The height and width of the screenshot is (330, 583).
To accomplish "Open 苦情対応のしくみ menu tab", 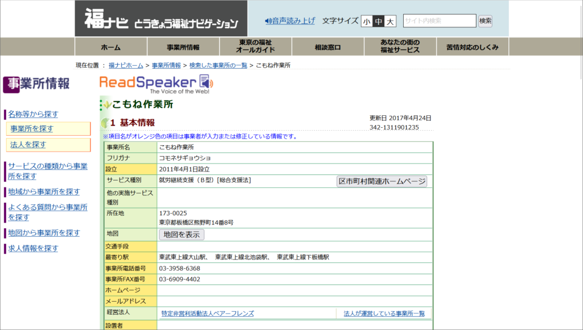I will click(x=473, y=47).
